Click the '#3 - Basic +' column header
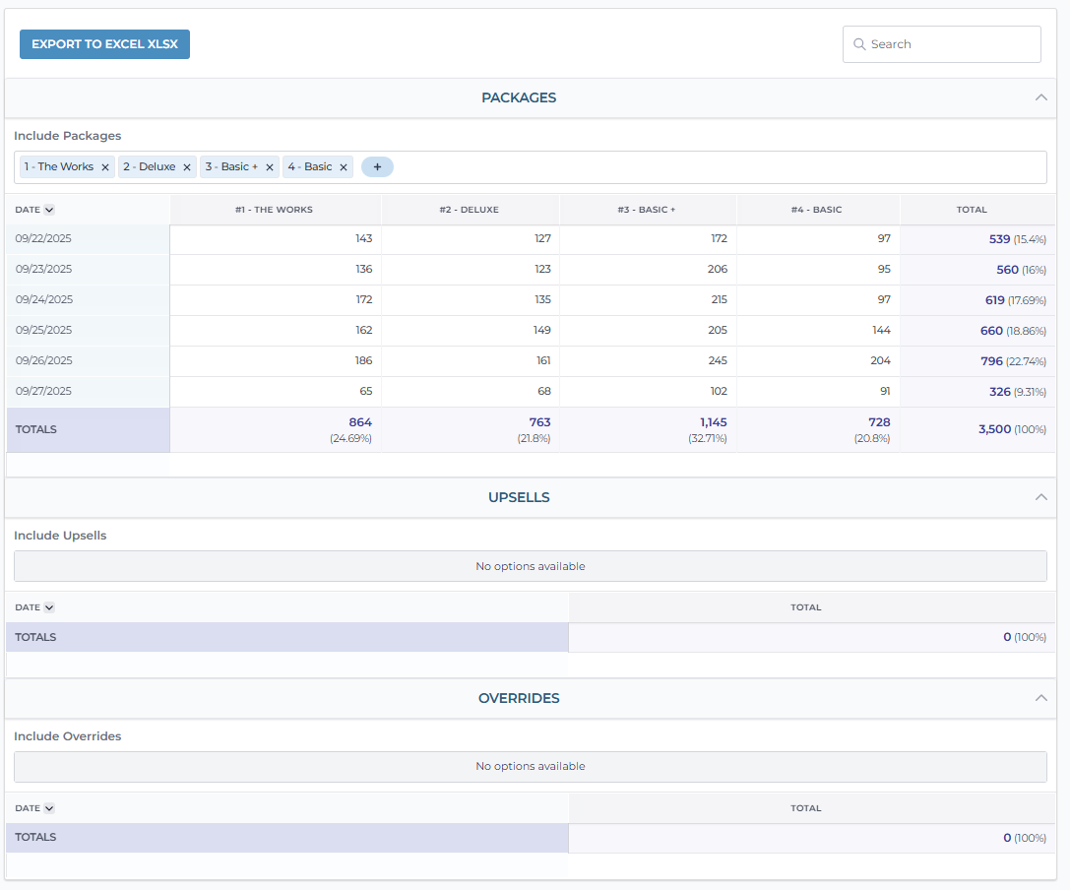1070x890 pixels. (647, 210)
